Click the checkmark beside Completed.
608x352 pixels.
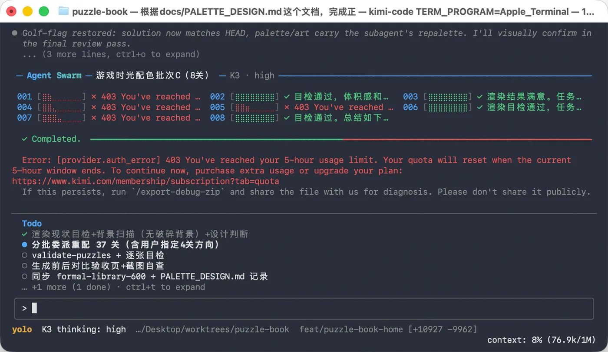[x=25, y=139]
